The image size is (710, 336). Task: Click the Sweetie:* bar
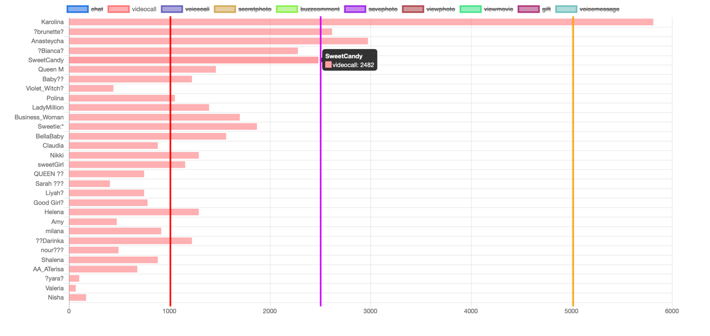pos(163,127)
